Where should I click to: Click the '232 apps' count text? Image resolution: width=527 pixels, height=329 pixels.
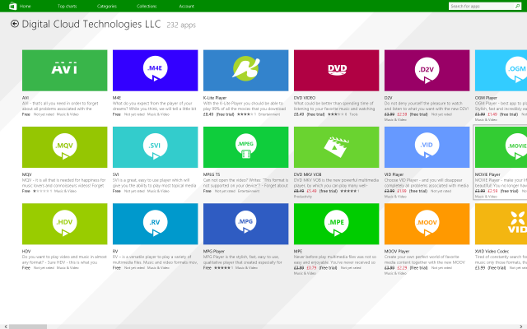(x=181, y=25)
